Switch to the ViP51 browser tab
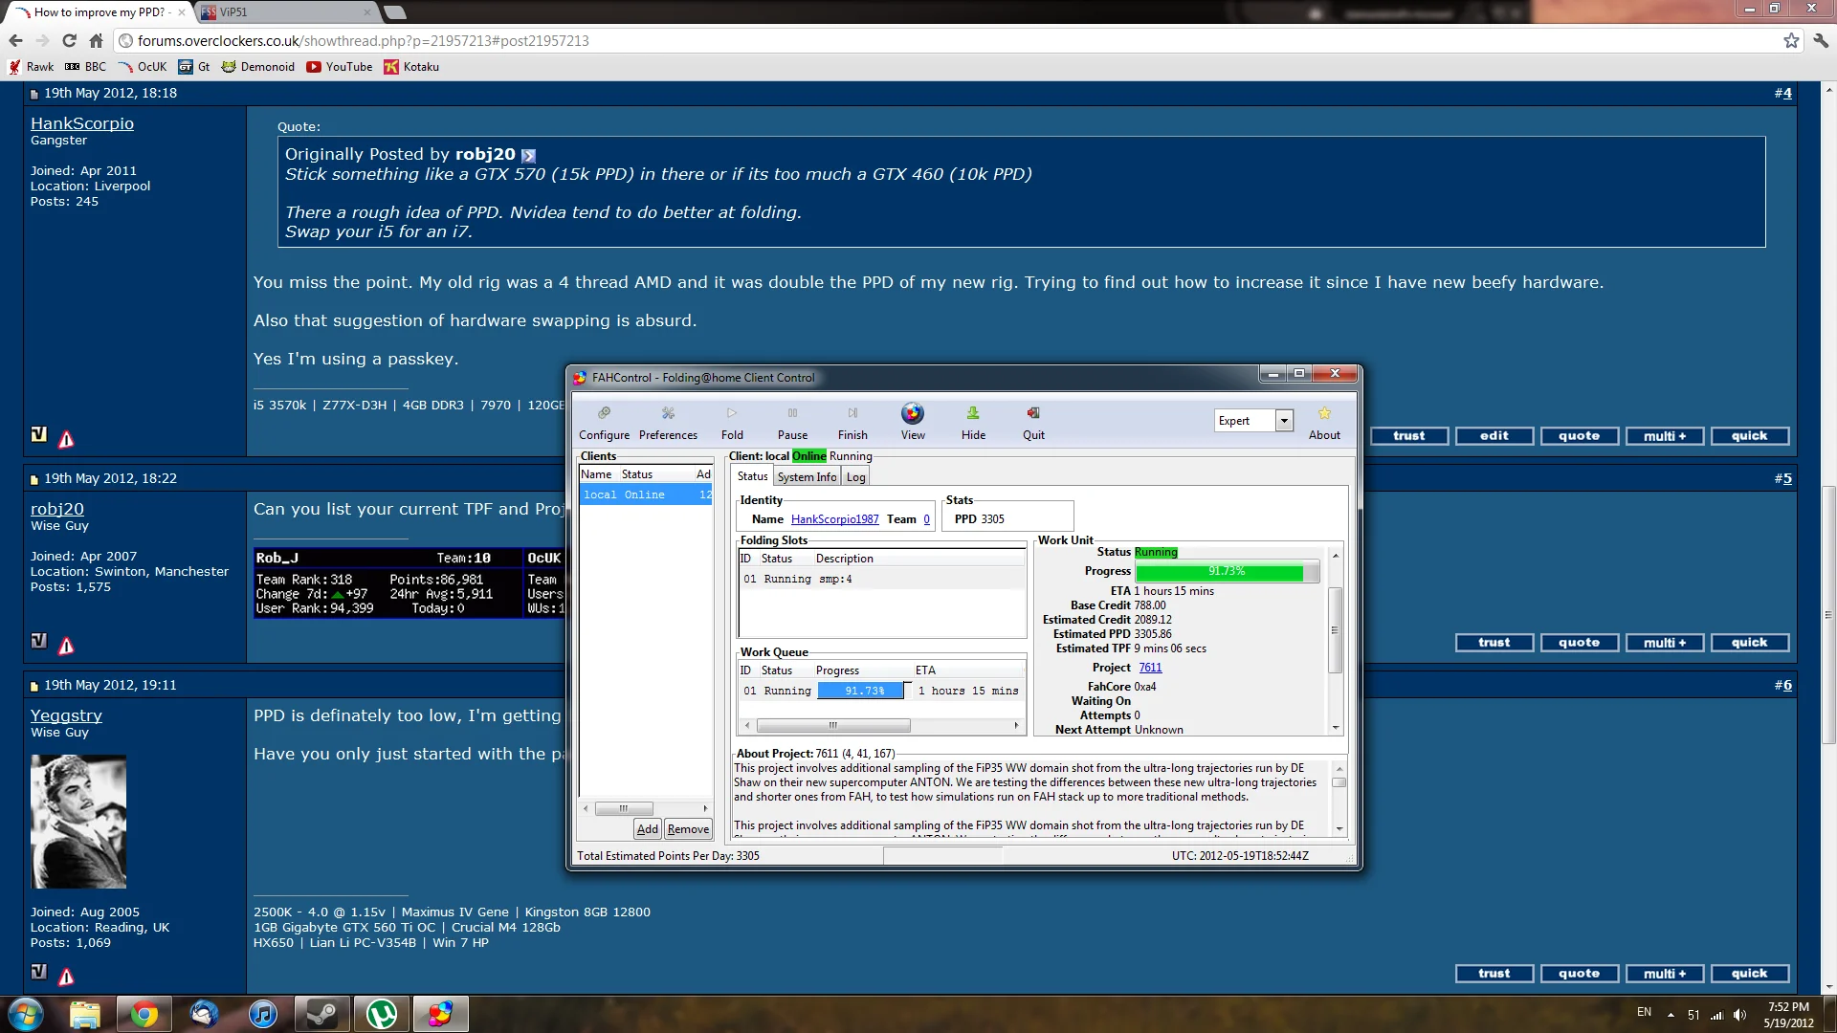This screenshot has width=1837, height=1033. pyautogui.click(x=285, y=12)
